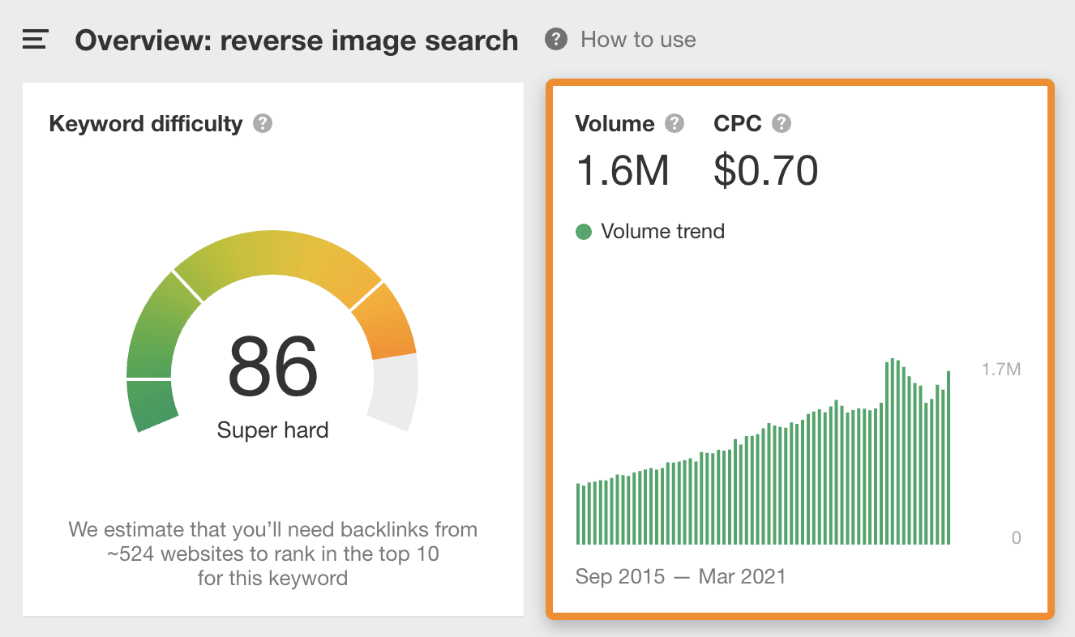This screenshot has width=1075, height=637.
Task: Click the Sep 2015 — Mar 2021 date range
Action: (x=680, y=576)
